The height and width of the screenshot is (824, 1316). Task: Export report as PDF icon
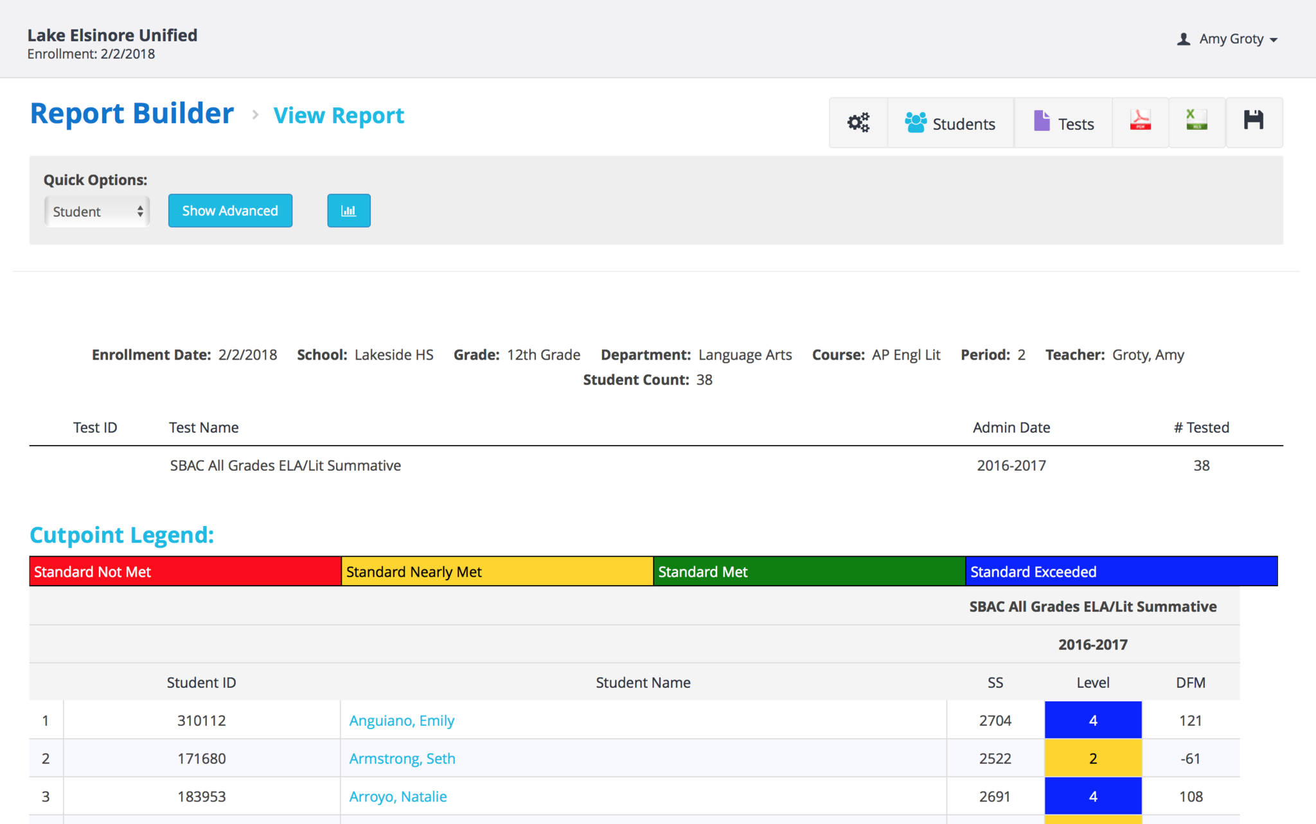tap(1140, 121)
